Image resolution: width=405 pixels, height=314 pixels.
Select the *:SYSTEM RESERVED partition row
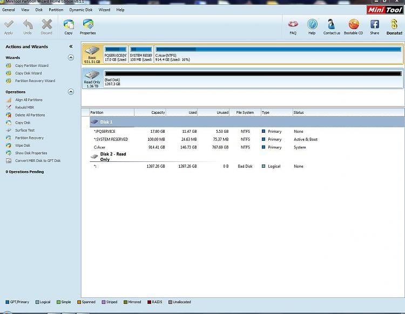click(x=247, y=139)
